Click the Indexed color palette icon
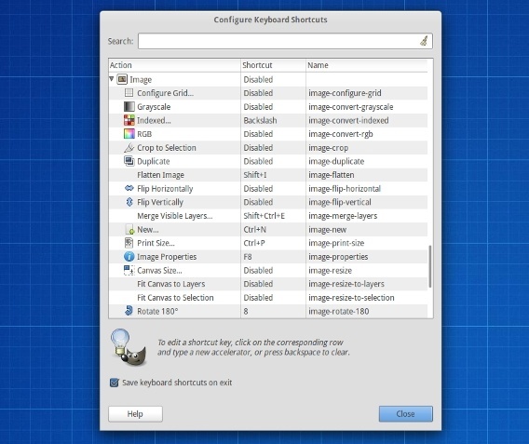The image size is (529, 444). (129, 120)
